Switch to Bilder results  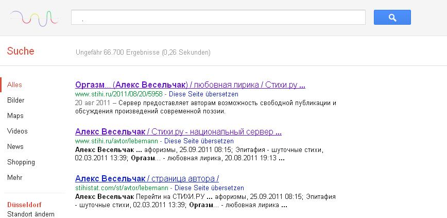16,100
